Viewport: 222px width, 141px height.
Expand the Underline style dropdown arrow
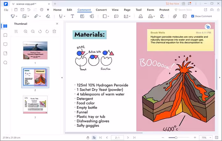pyautogui.click(x=64, y=16)
